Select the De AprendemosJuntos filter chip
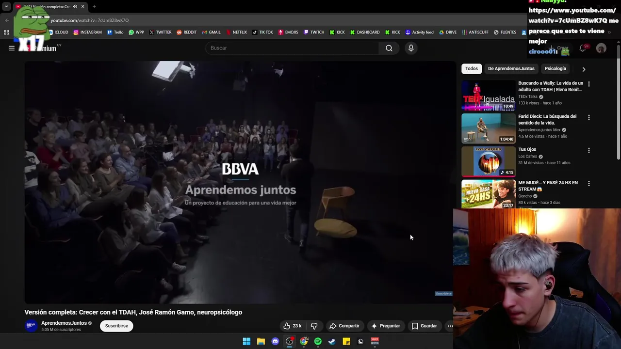Screen dimensions: 621x349 pyautogui.click(x=511, y=68)
